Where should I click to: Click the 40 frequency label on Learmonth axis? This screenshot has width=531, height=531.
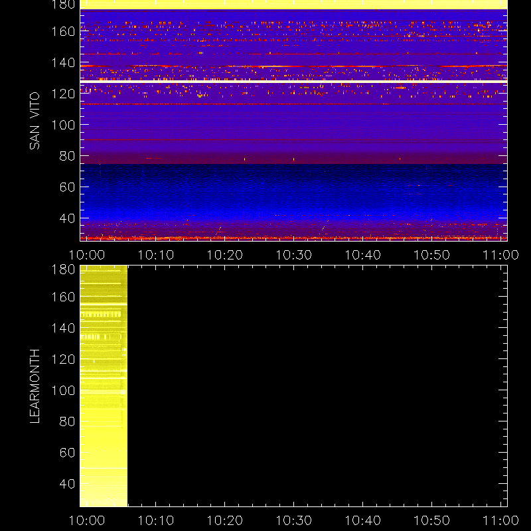(x=67, y=484)
